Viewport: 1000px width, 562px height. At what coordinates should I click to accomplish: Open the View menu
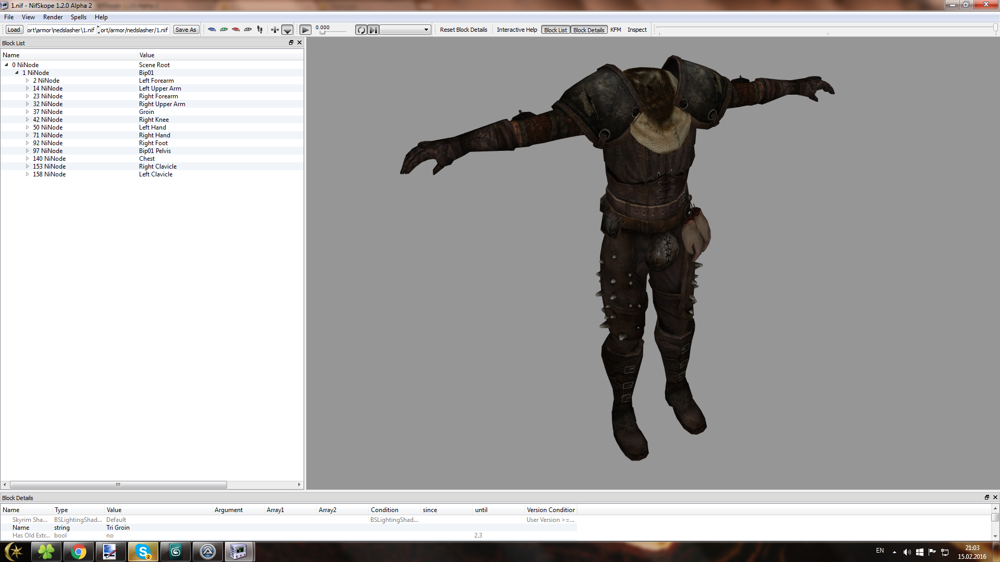point(28,17)
